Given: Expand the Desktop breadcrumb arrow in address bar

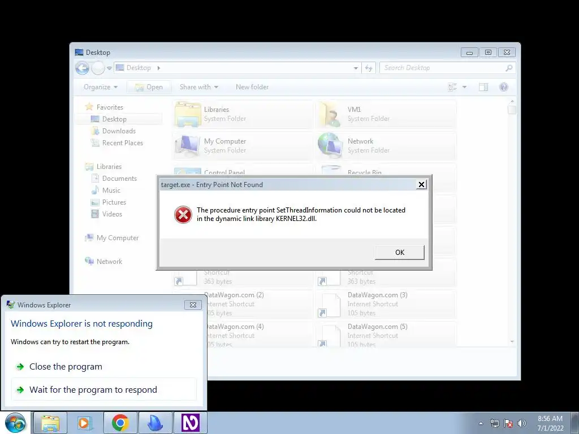Looking at the screenshot, I should click(x=159, y=68).
